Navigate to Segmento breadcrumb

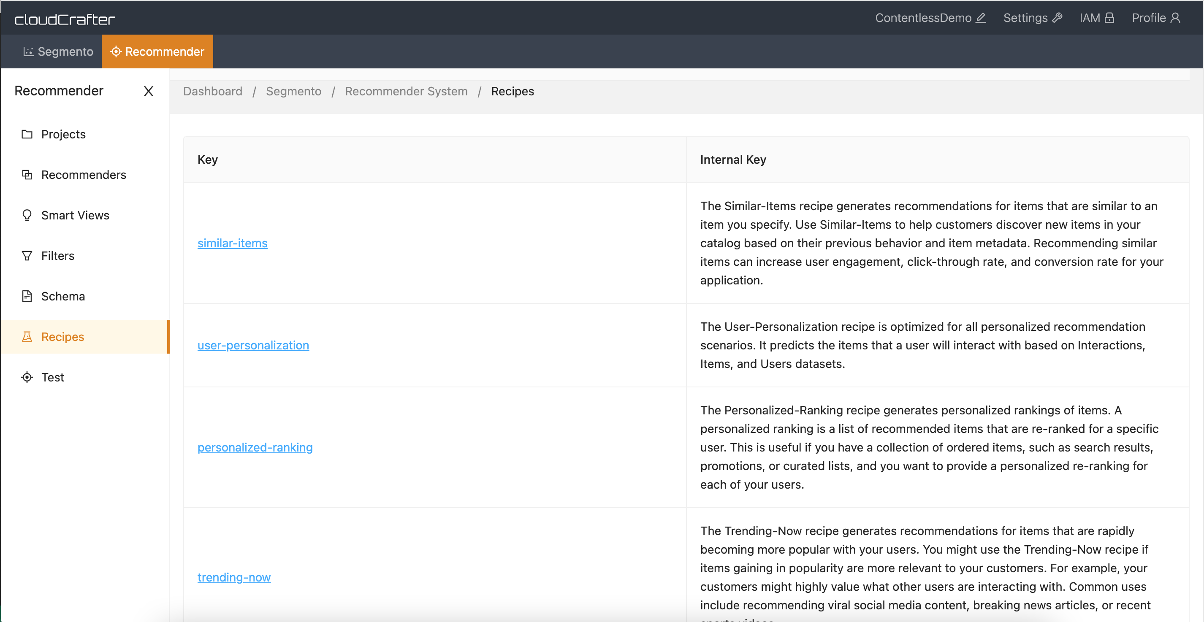[x=293, y=91]
